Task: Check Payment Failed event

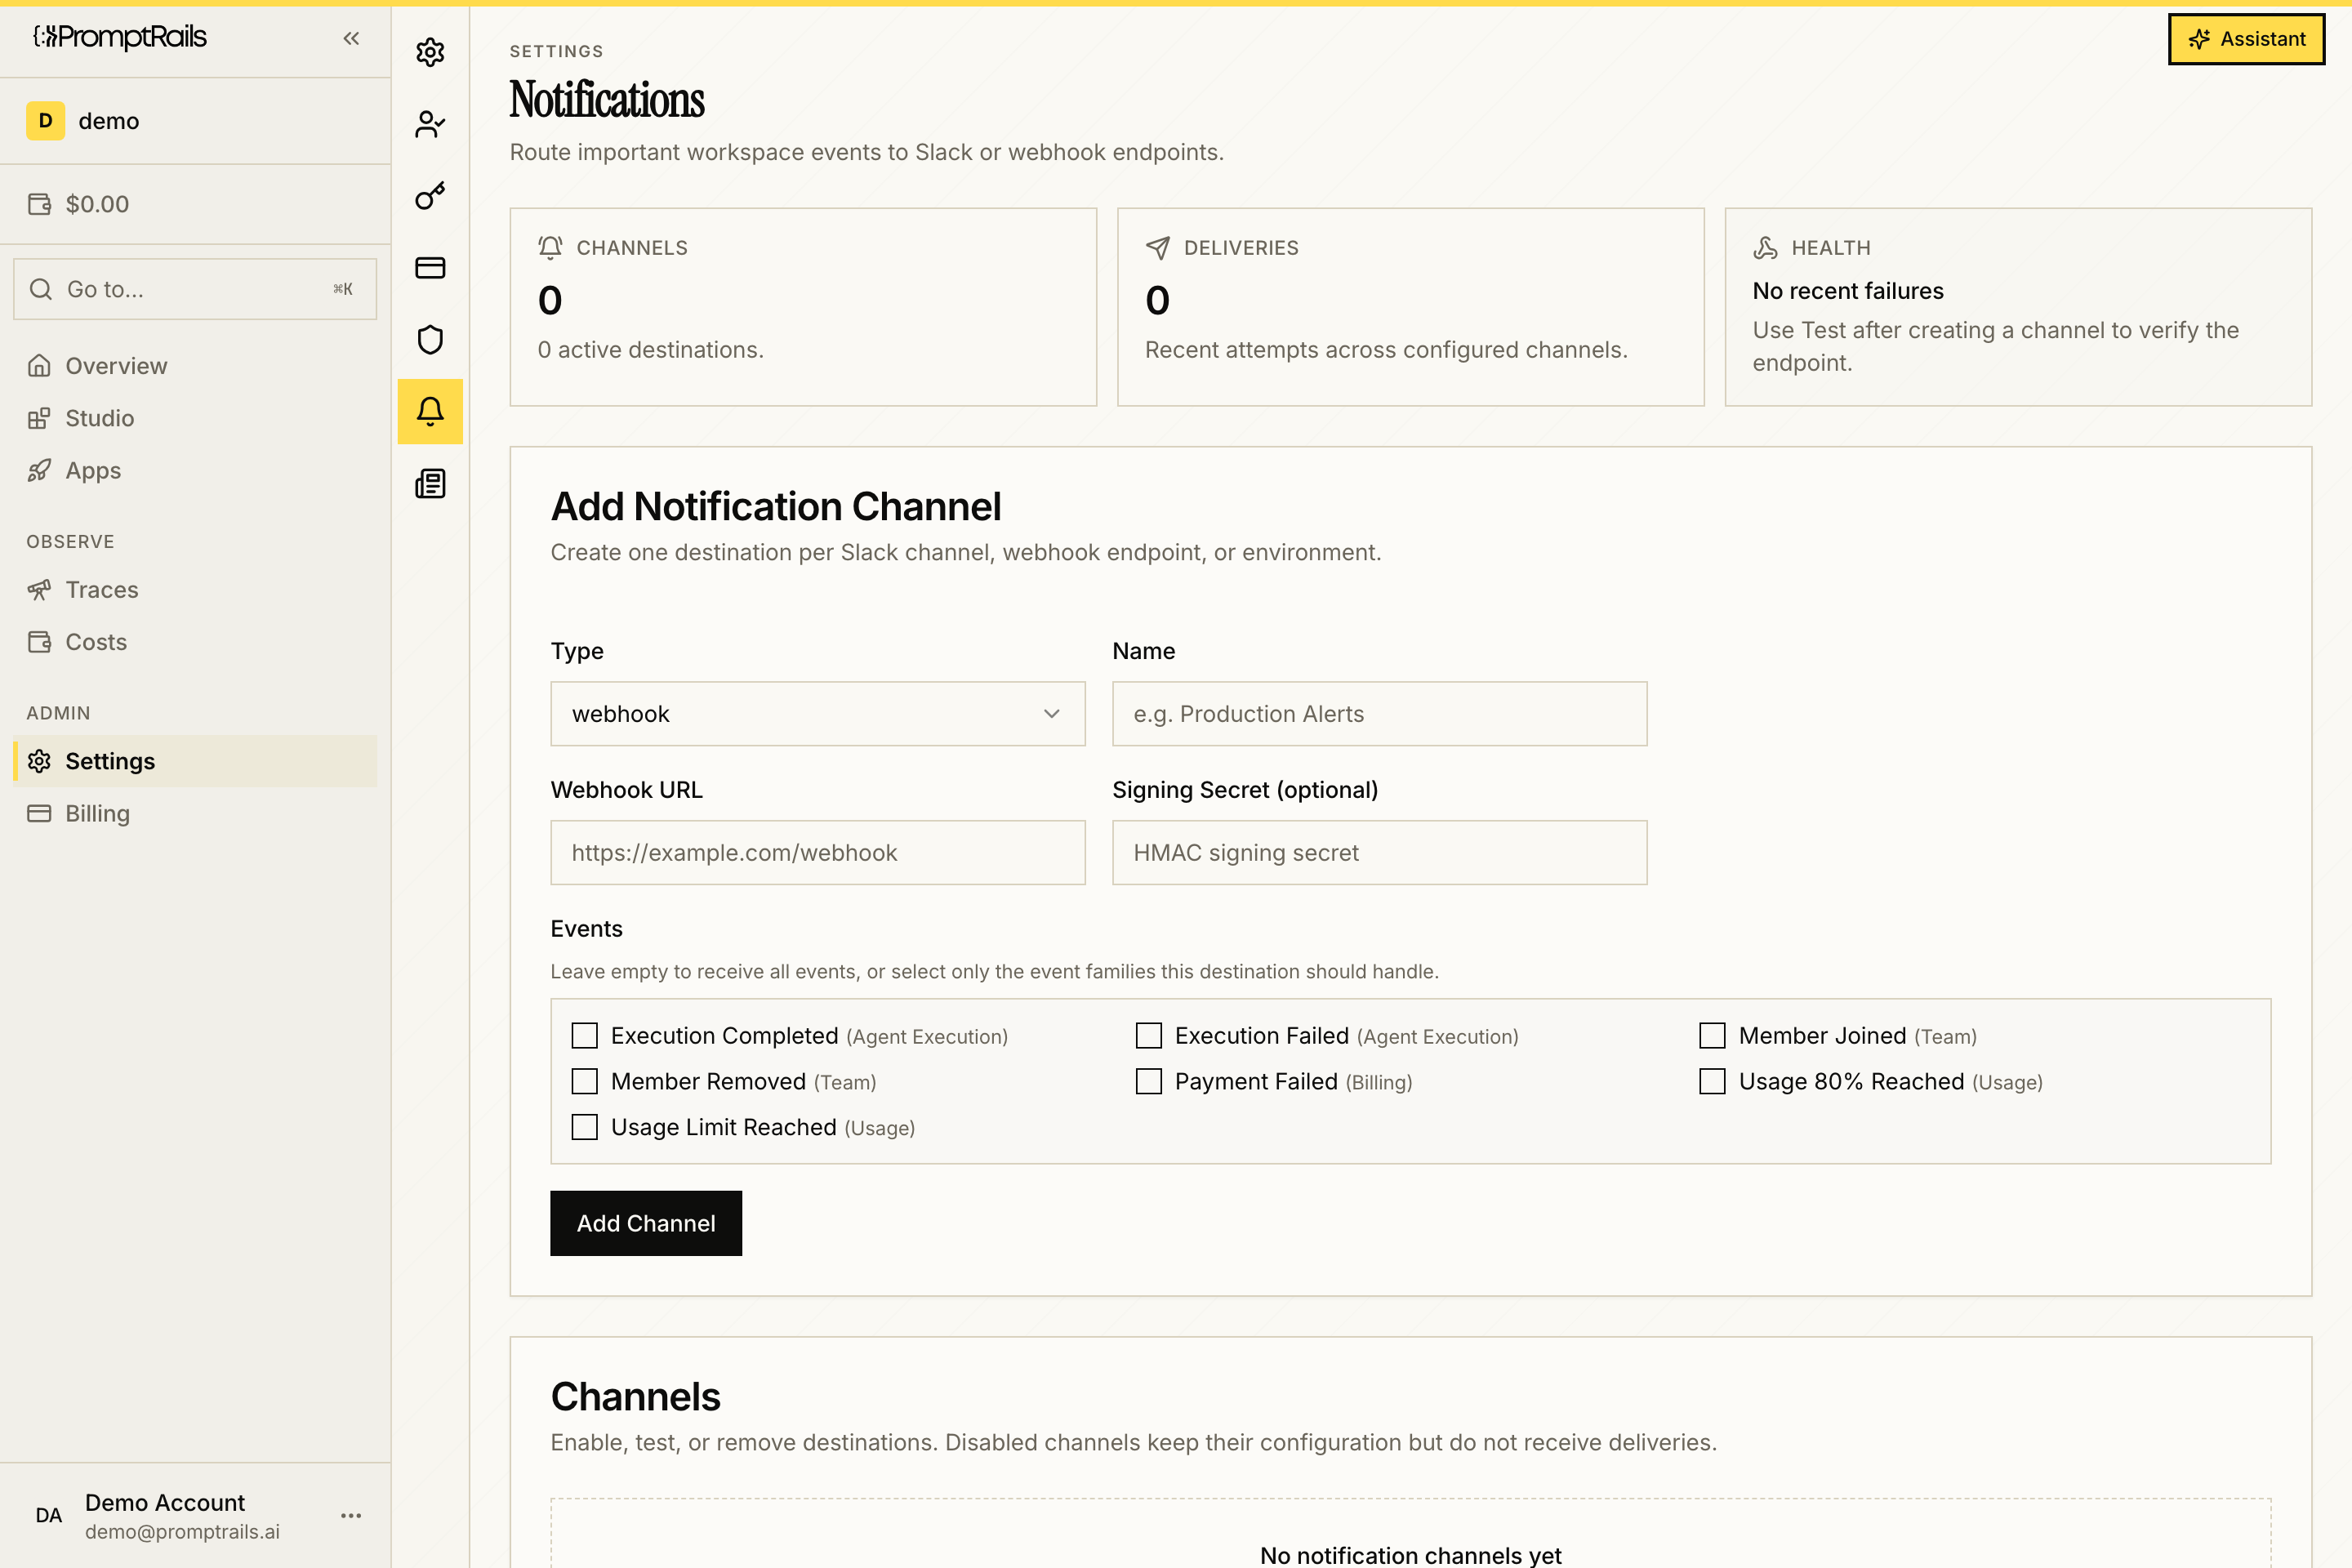Action: [x=1148, y=1082]
